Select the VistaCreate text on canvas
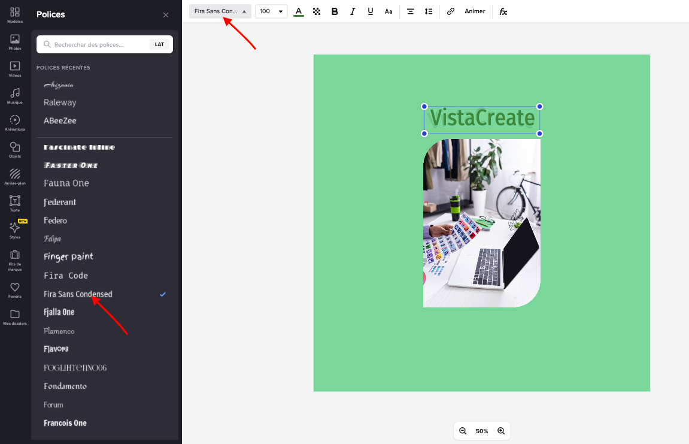689x444 pixels. click(x=482, y=118)
